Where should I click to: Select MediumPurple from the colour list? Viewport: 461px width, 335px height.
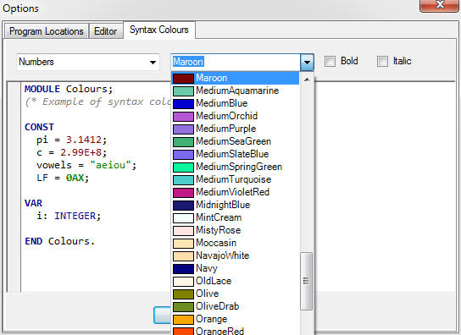tap(236, 129)
